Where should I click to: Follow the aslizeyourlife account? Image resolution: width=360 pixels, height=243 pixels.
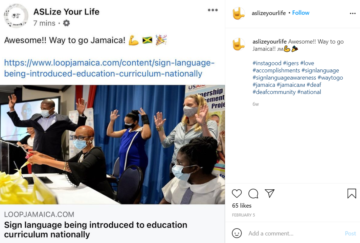[x=301, y=13]
